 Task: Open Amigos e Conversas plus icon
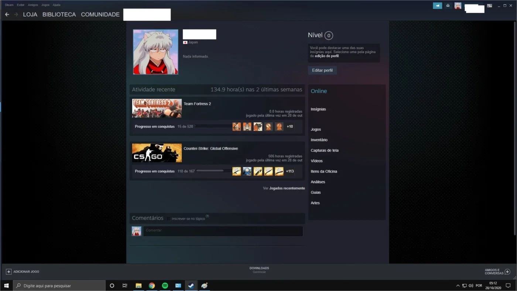point(507,271)
